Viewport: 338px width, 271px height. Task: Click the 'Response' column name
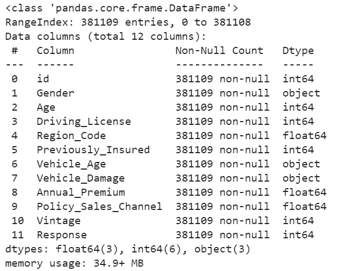pos(62,235)
